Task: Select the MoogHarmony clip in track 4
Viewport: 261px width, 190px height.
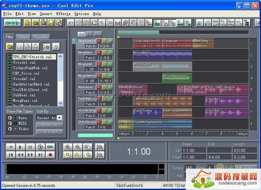Action: (x=177, y=78)
